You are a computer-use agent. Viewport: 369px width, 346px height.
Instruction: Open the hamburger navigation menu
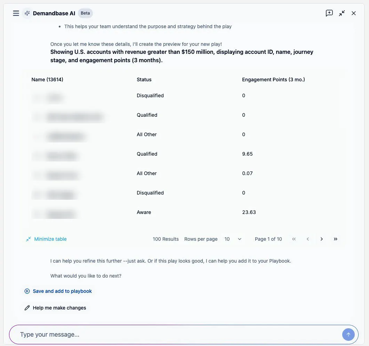[x=16, y=13]
